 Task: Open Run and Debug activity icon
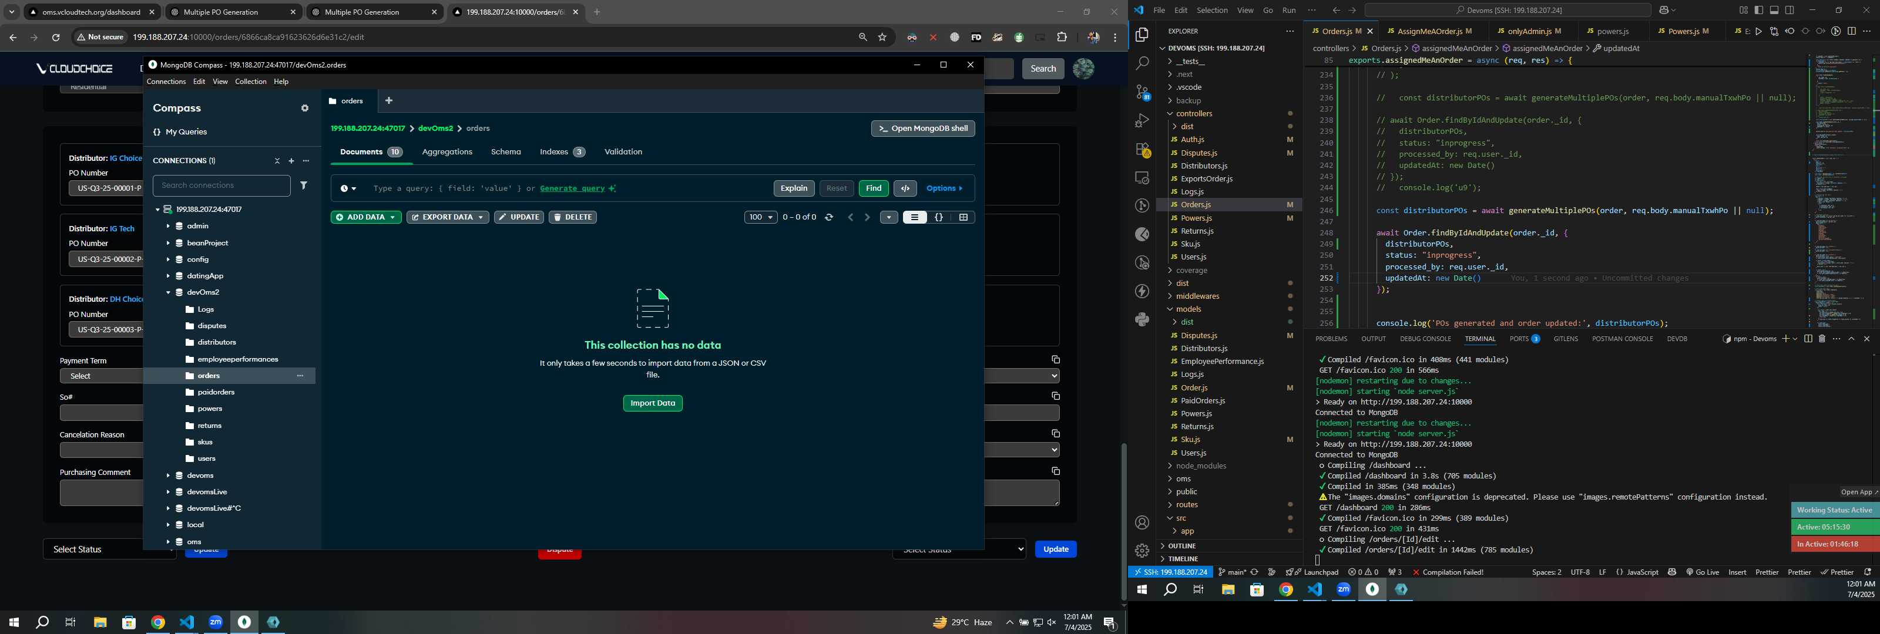1142,120
